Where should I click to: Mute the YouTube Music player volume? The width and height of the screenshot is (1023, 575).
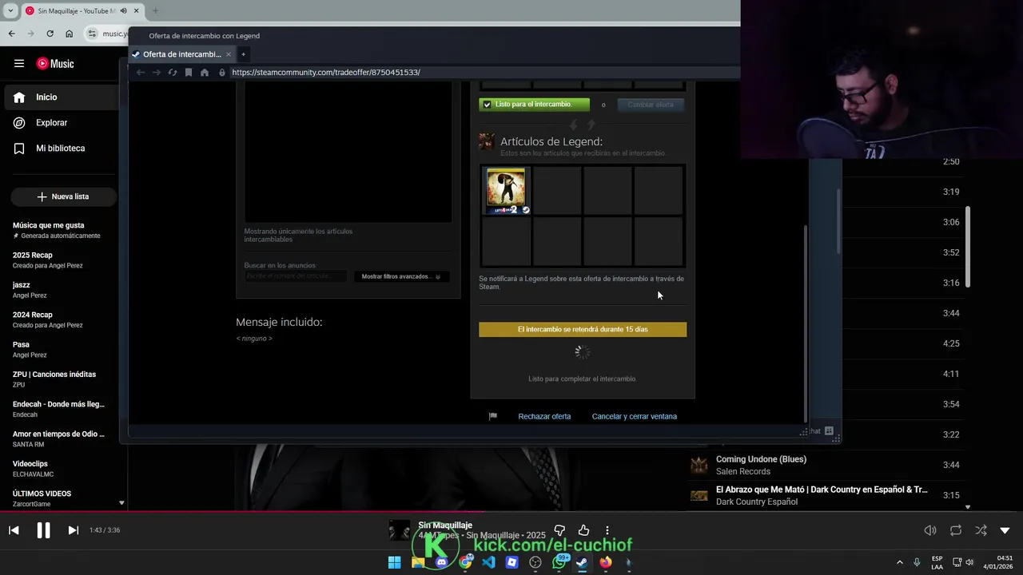[930, 530]
